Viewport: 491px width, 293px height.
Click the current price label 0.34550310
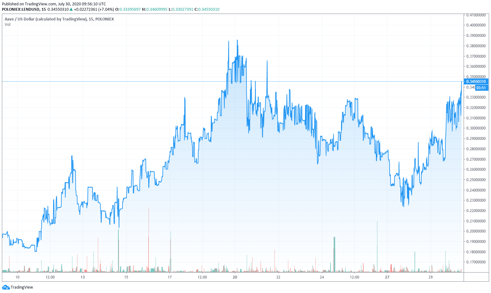[x=476, y=81]
